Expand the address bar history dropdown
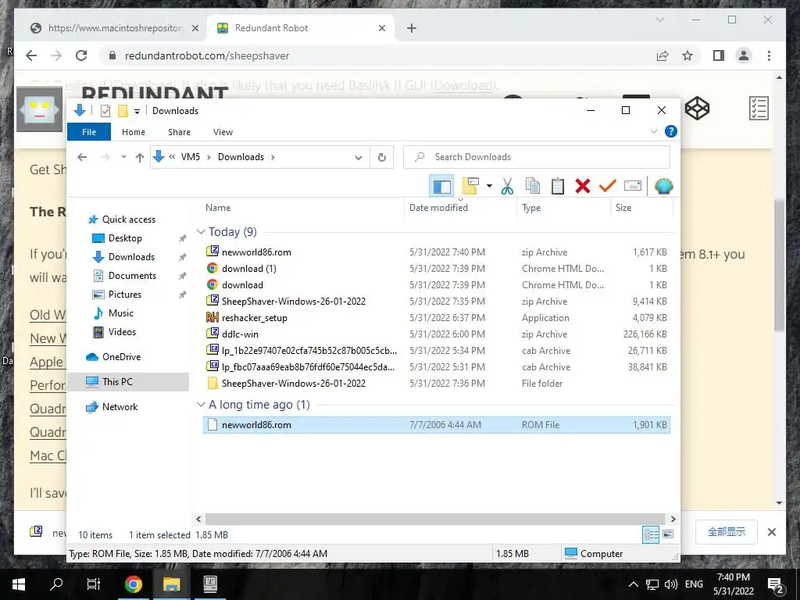 359,158
